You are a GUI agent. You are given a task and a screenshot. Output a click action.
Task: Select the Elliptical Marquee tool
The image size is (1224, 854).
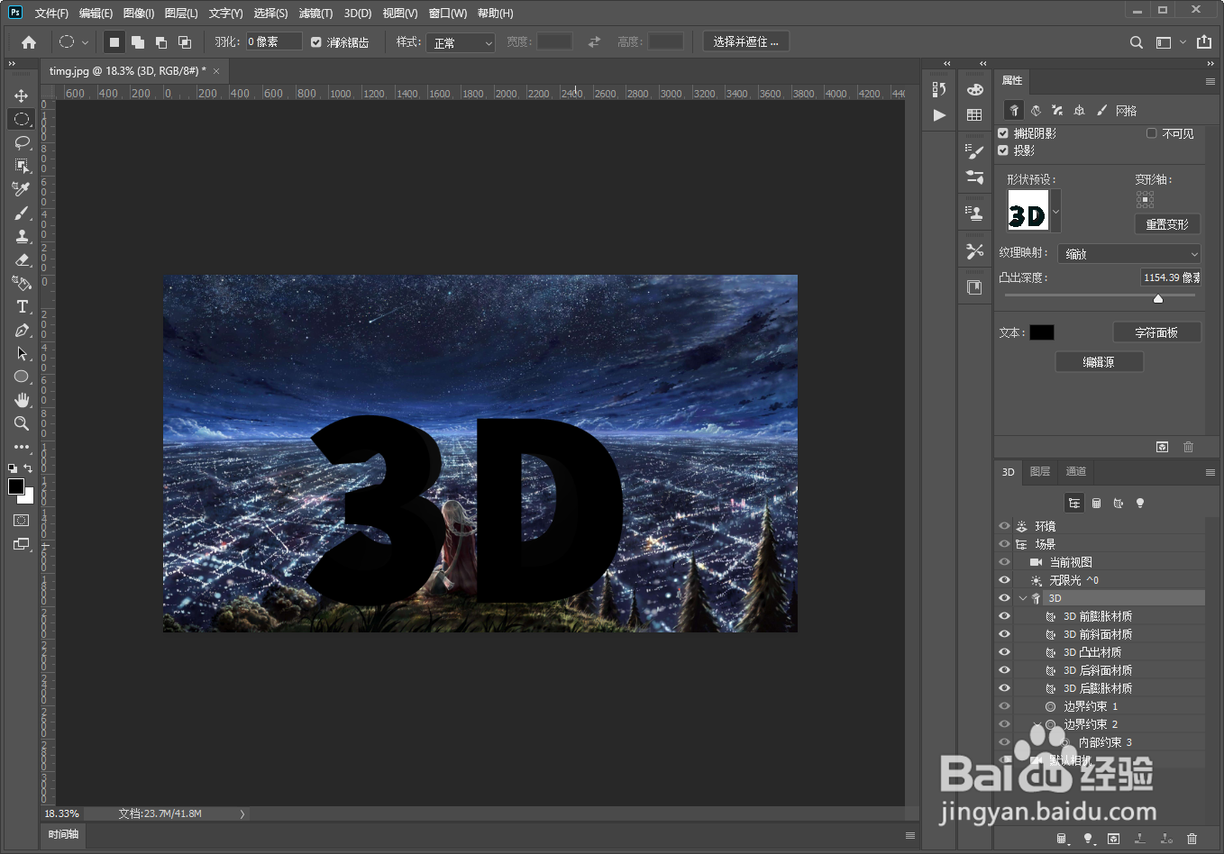click(x=22, y=119)
